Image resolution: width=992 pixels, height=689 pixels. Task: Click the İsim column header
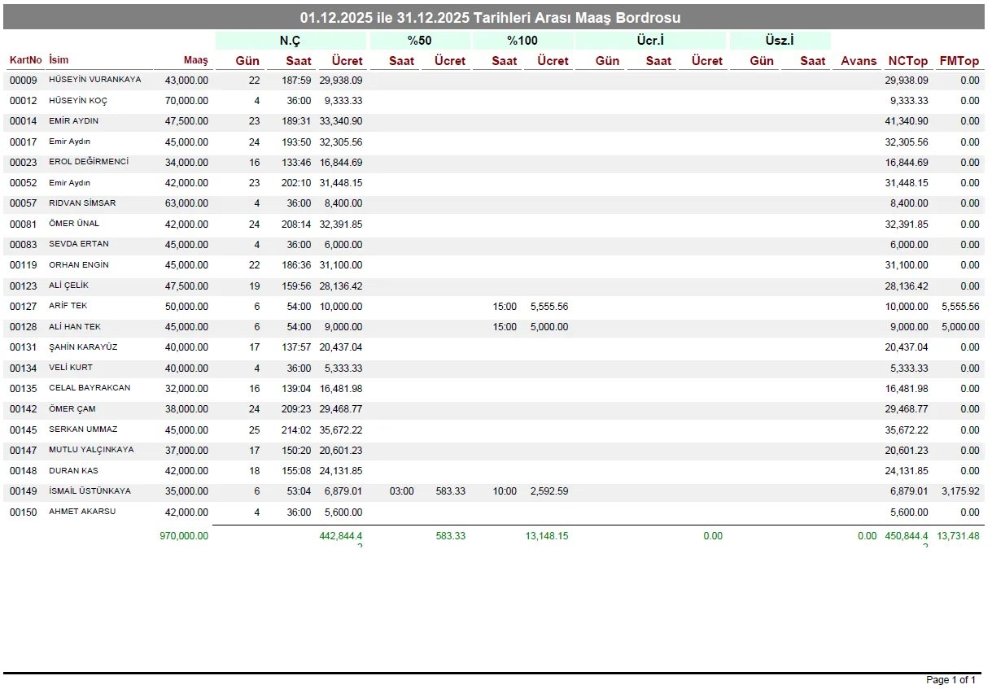[59, 60]
